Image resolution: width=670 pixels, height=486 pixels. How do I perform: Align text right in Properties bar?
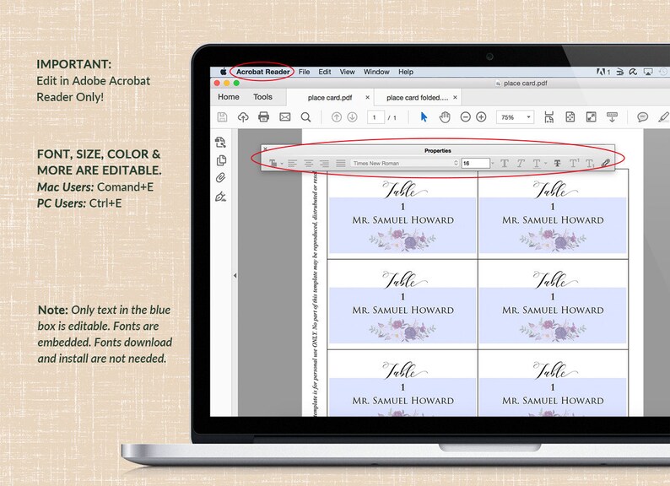tap(325, 164)
